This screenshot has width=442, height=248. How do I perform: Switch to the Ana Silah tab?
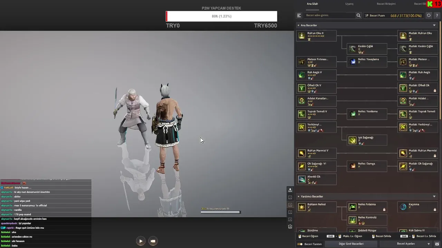(x=313, y=4)
